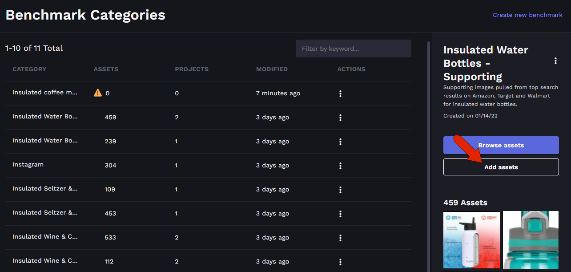This screenshot has height=272, width=571.
Task: Click the Add assets button
Action: (x=501, y=167)
